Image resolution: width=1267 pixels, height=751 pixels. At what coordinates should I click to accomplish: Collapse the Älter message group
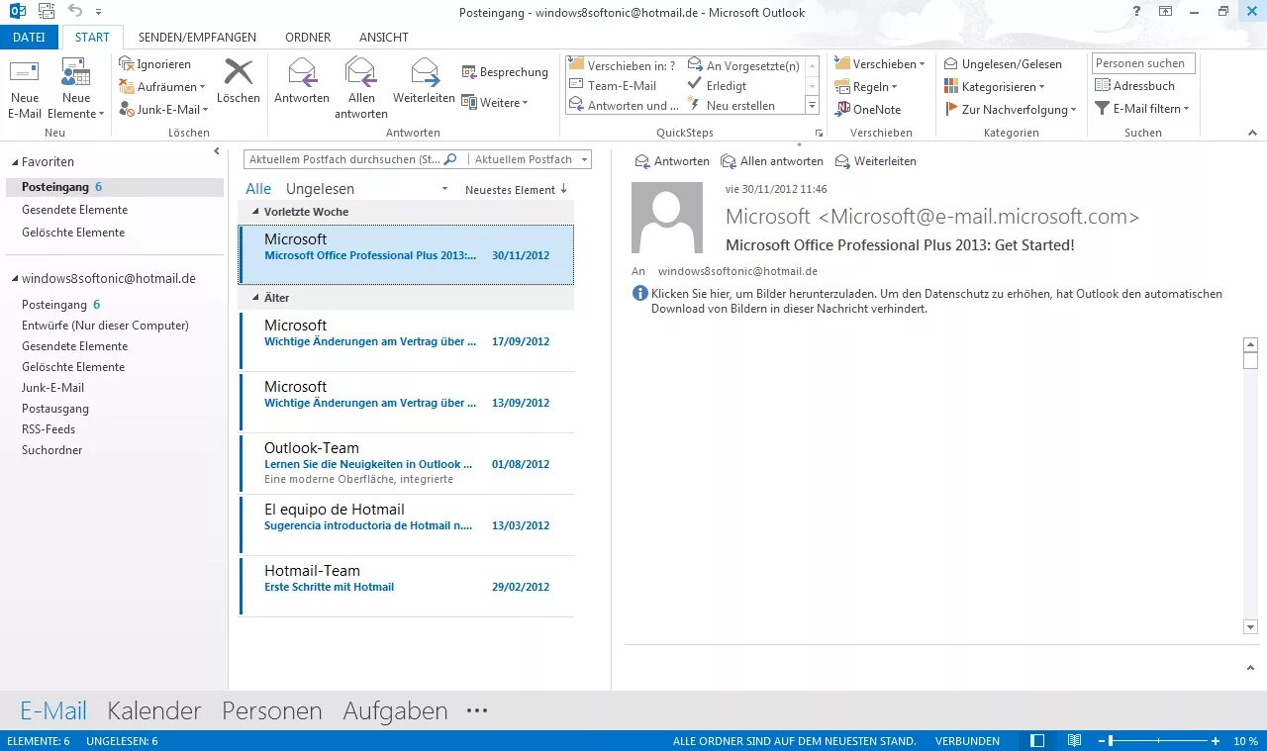(x=255, y=299)
